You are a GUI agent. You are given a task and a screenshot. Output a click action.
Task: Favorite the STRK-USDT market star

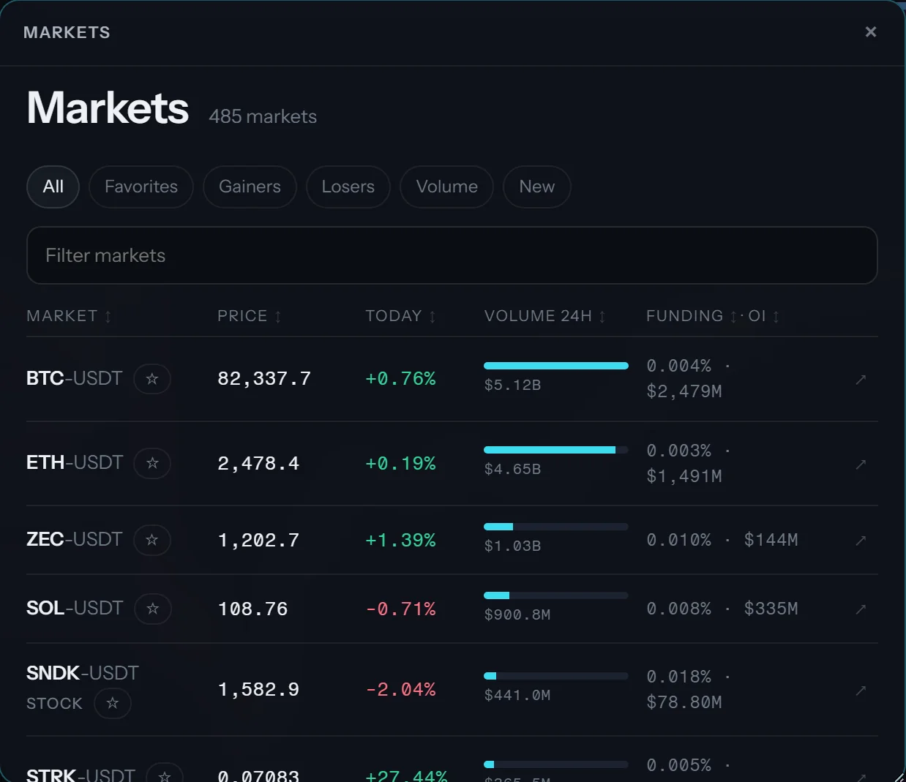tap(165, 774)
